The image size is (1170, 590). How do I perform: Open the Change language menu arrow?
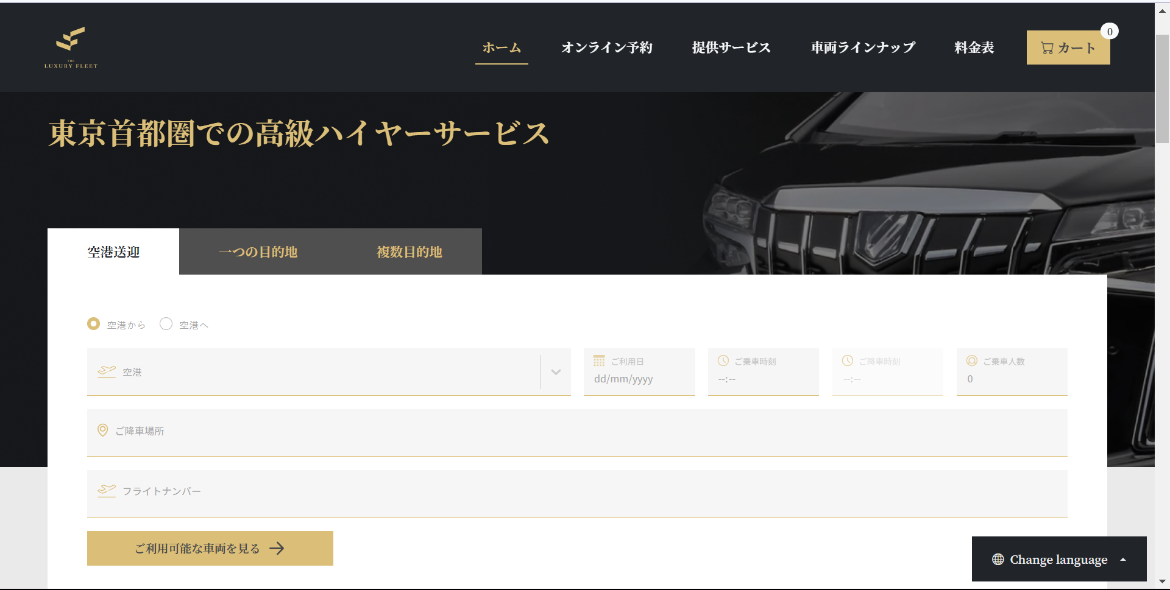click(x=1123, y=560)
